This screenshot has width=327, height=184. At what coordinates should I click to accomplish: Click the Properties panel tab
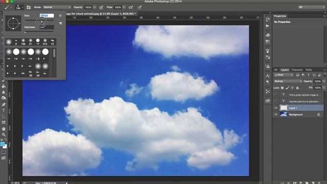(280, 16)
